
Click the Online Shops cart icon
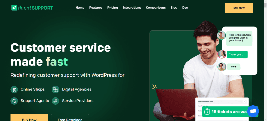14,89
